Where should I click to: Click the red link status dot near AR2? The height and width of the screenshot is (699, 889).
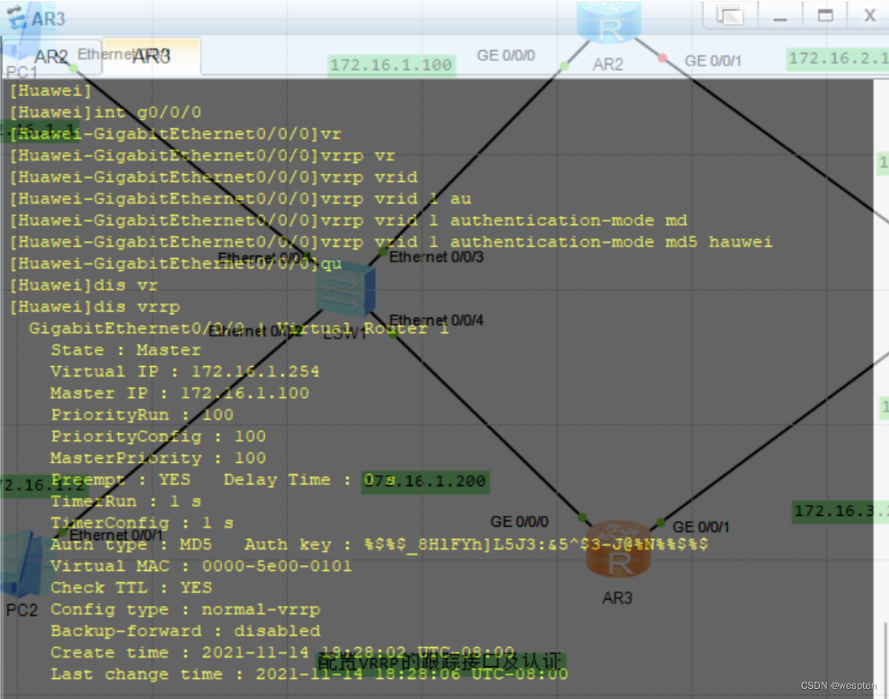pyautogui.click(x=663, y=58)
